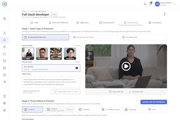Screen dimensions: 180x120
Task: Click Buy more credits link
Action: point(28,93)
